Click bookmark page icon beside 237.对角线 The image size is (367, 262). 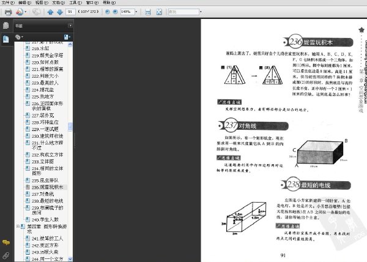[x=28, y=193]
